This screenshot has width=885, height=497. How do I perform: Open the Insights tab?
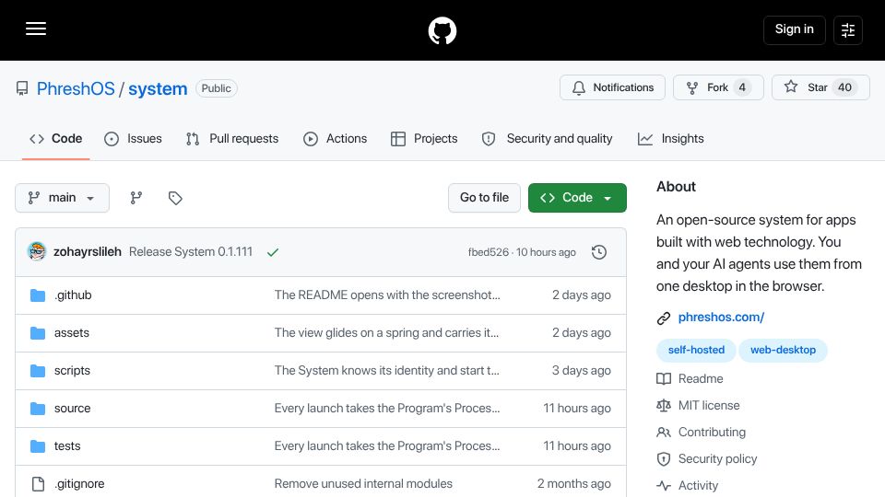click(670, 139)
